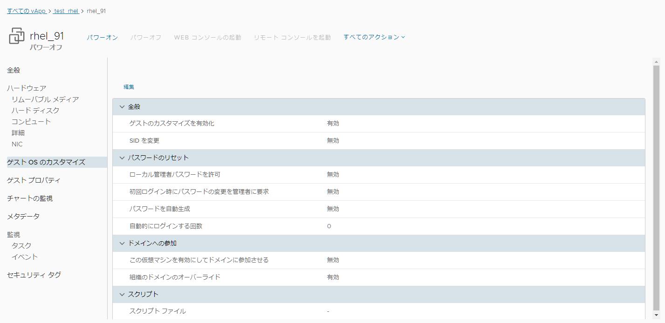Open タスク under 監視
665x323 pixels.
click(x=21, y=245)
